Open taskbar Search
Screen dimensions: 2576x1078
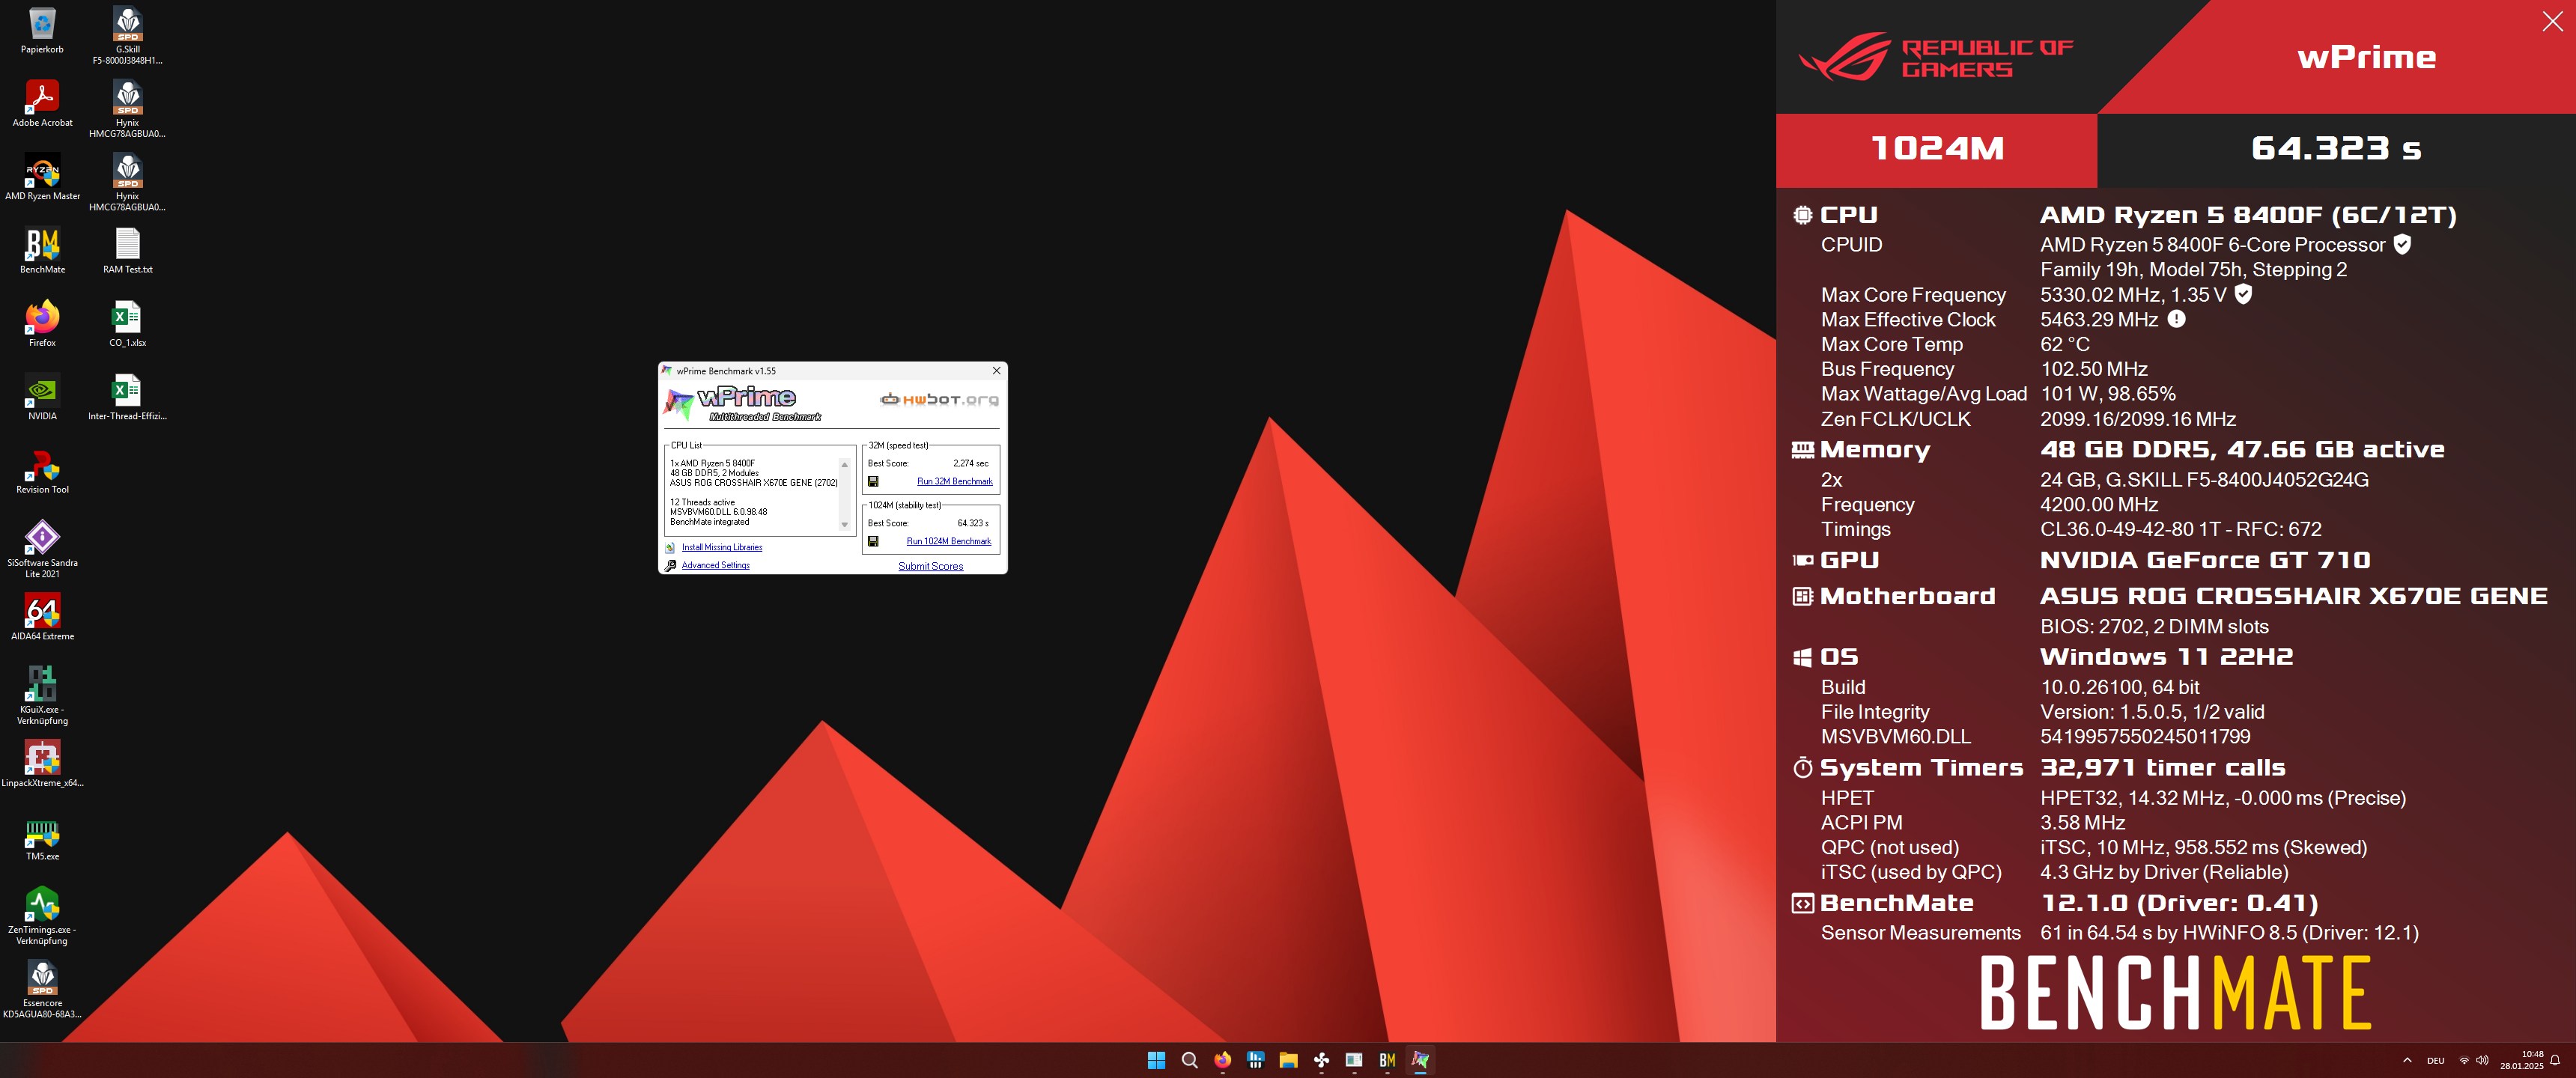coord(1189,1060)
